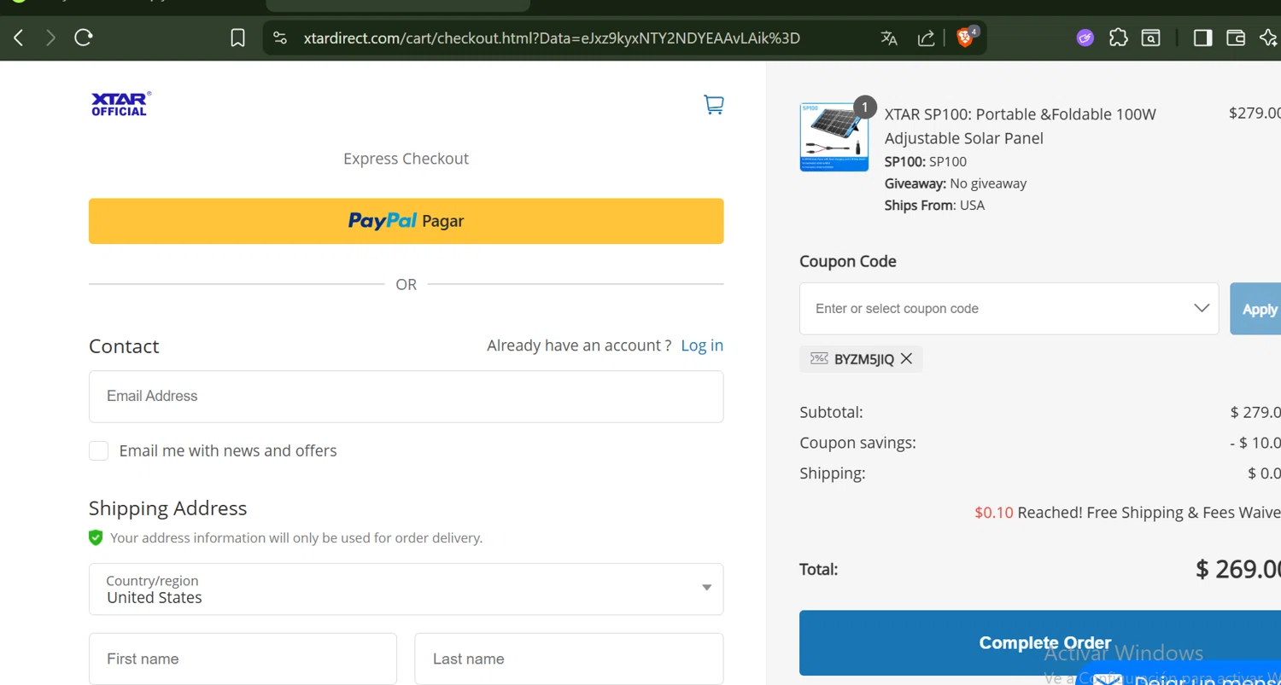Image resolution: width=1281 pixels, height=685 pixels.
Task: Click the browser address bar URL
Action: [x=552, y=38]
